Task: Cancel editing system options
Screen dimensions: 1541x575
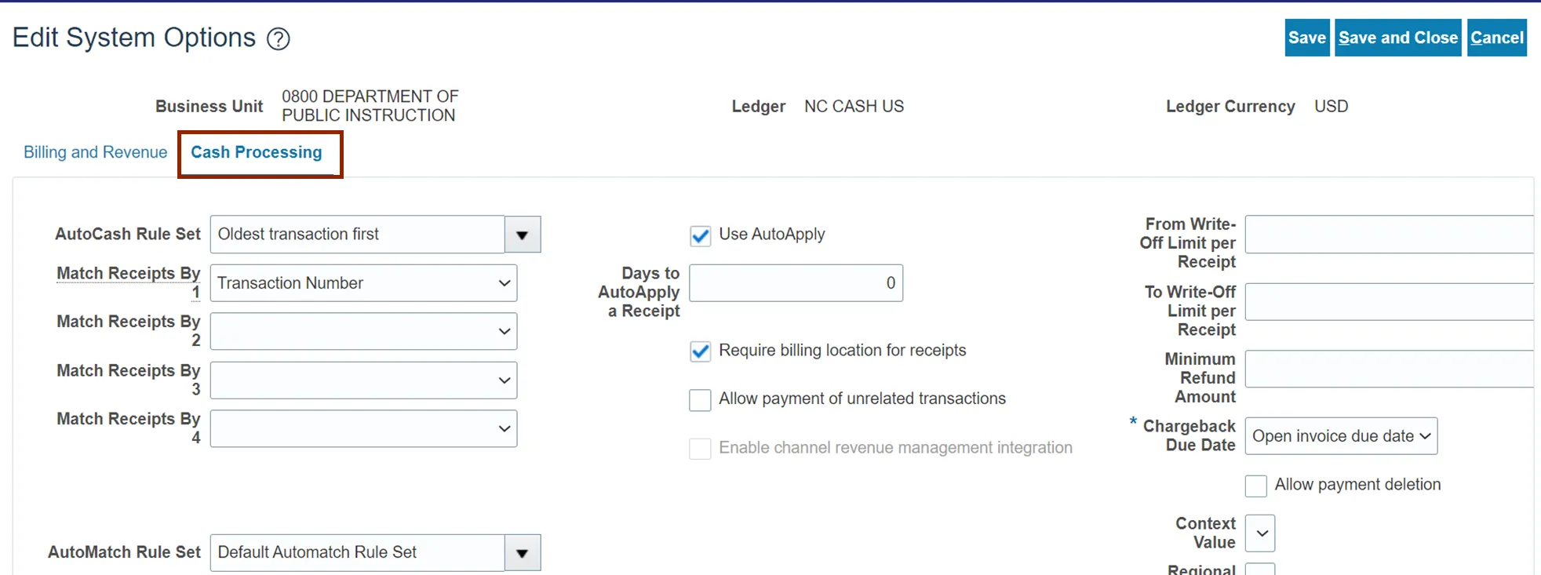Action: [1496, 38]
